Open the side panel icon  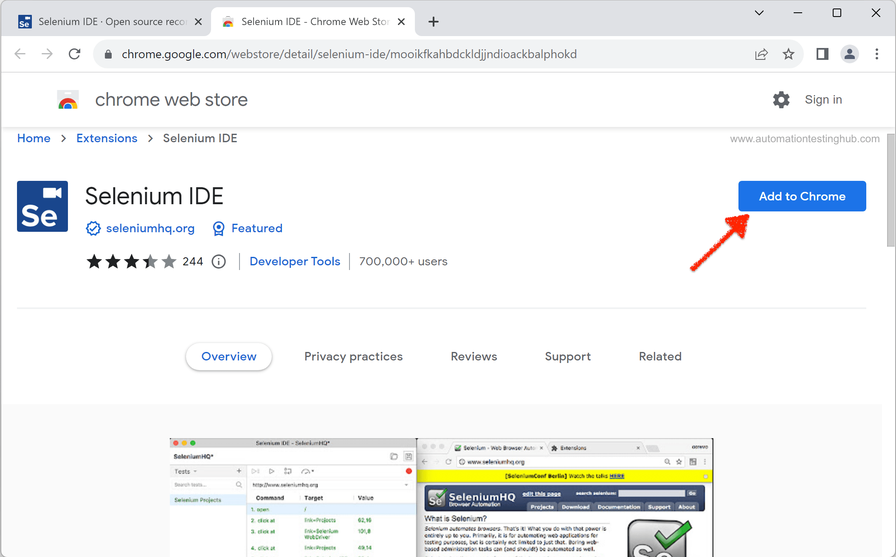[x=822, y=54]
